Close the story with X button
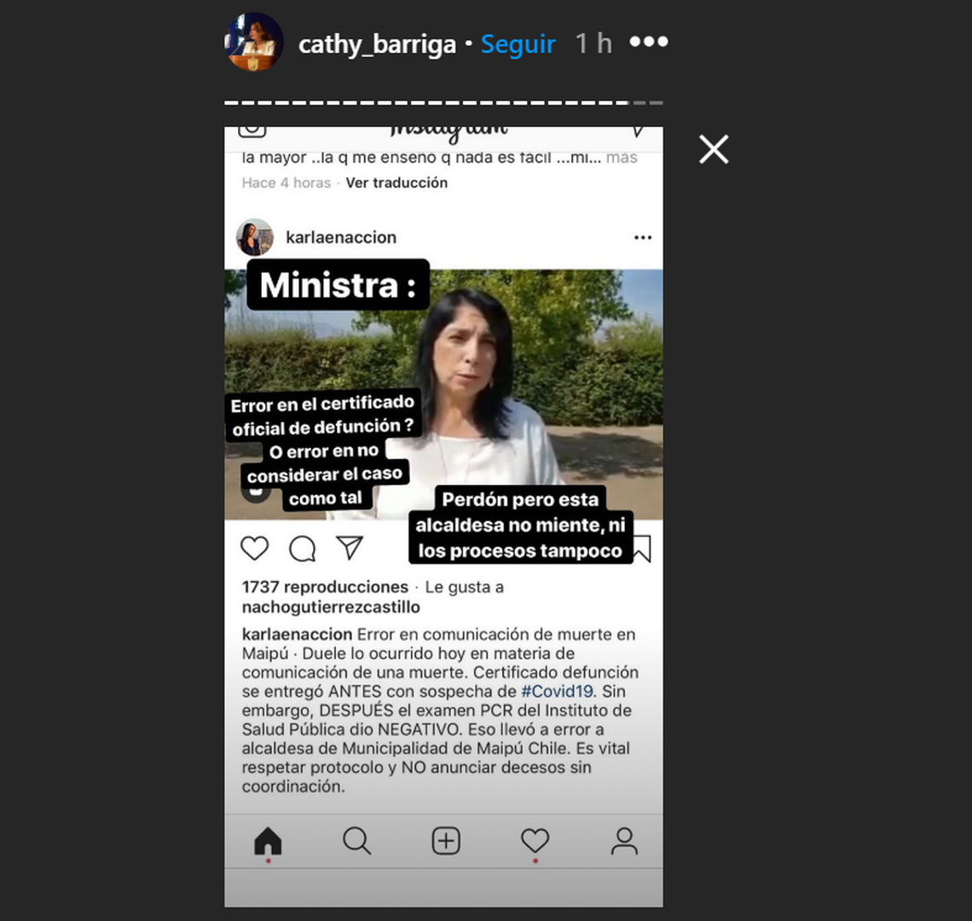This screenshot has width=972, height=921. tap(714, 149)
